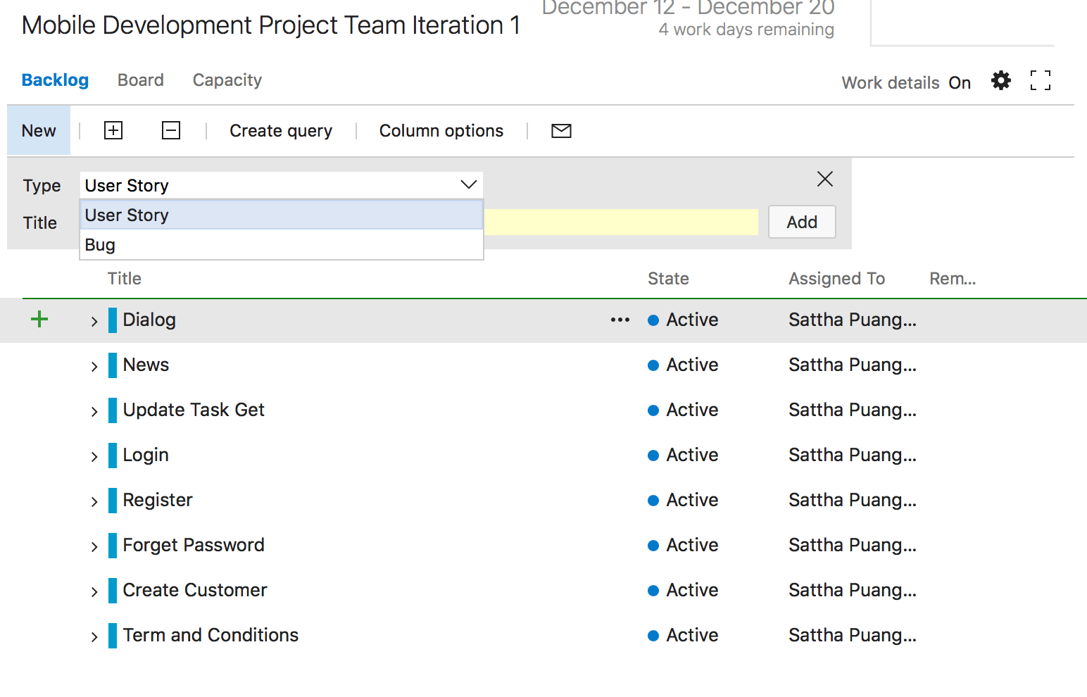Viewport: 1087px width, 697px height.
Task: Click the green plus beside Dialog
Action: pyautogui.click(x=40, y=320)
